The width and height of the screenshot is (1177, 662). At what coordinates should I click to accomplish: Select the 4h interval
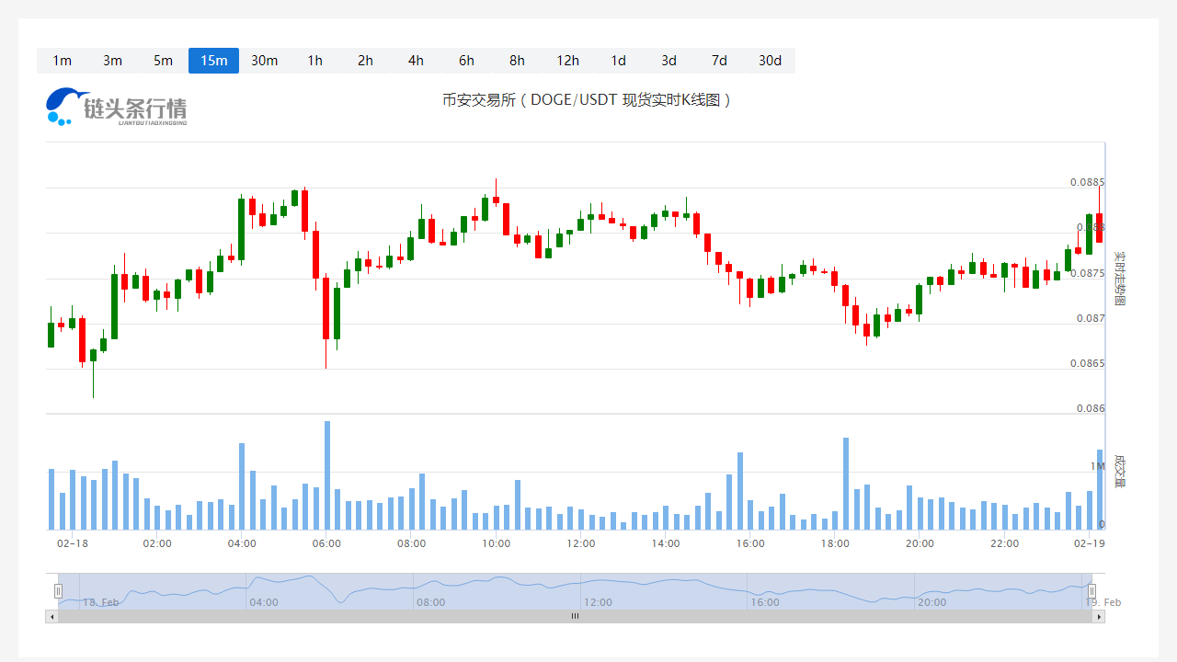coord(416,61)
